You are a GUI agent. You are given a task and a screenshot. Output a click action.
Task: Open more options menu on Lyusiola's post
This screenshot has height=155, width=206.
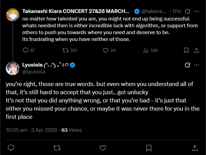(196, 65)
